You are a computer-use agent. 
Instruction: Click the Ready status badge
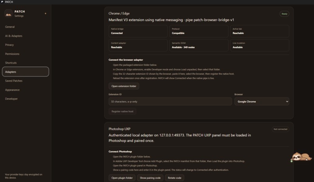pos(284,14)
